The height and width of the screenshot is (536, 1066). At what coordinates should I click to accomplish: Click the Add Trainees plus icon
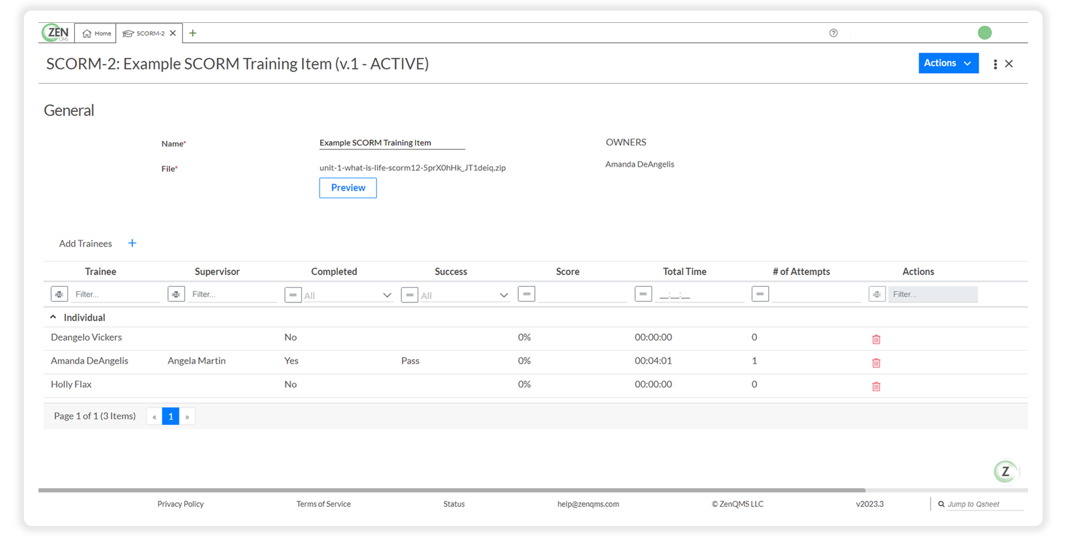point(132,243)
